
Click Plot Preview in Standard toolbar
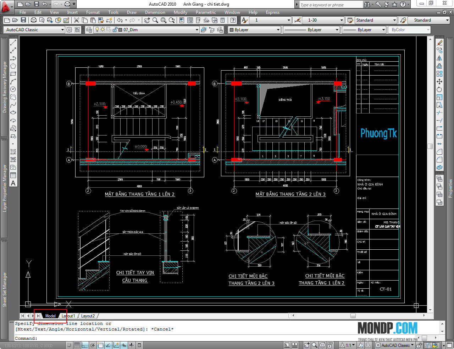[42, 20]
